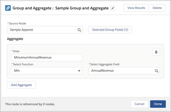Click the 'Select Function' label

[23, 64]
